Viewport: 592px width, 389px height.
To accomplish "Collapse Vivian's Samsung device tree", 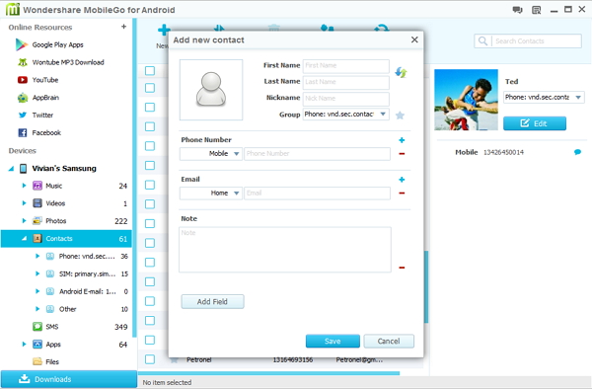I will click(x=11, y=169).
